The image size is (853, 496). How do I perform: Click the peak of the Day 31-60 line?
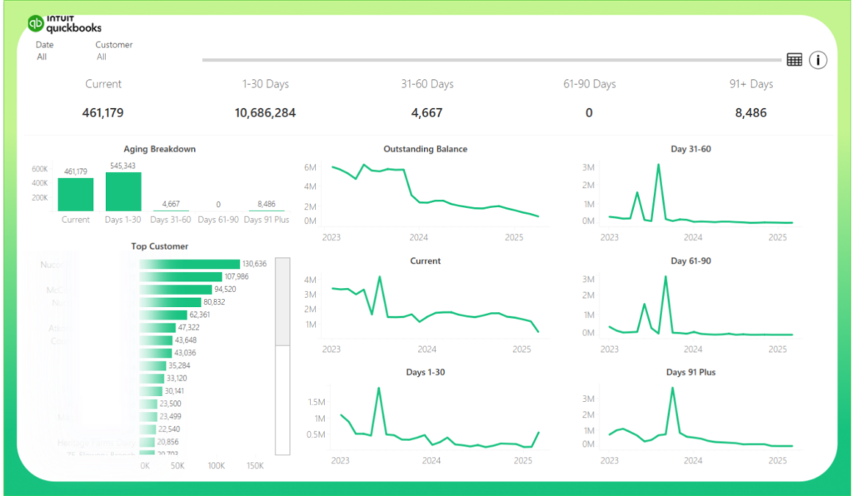point(658,165)
